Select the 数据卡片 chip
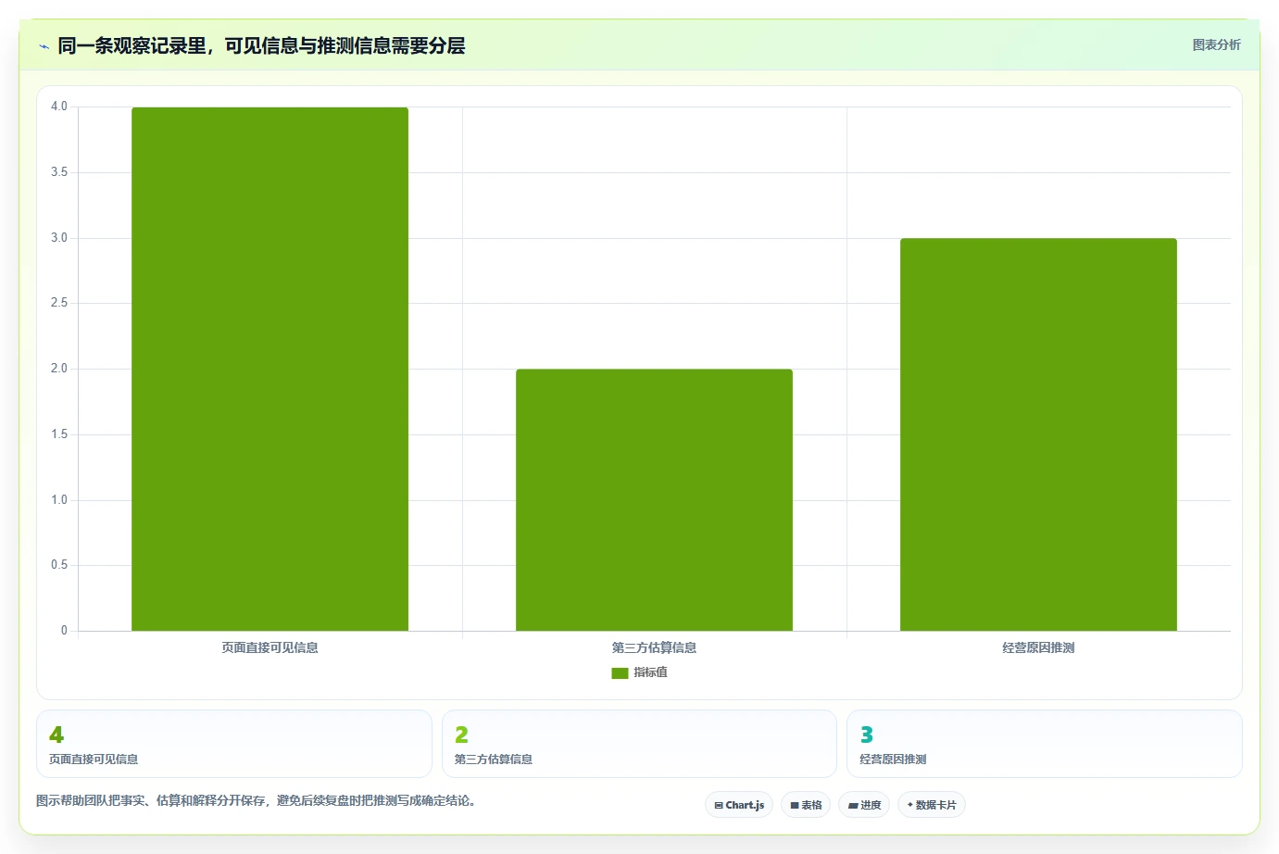 [x=932, y=805]
